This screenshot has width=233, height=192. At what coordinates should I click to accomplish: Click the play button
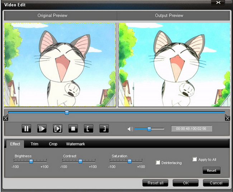pos(42,129)
